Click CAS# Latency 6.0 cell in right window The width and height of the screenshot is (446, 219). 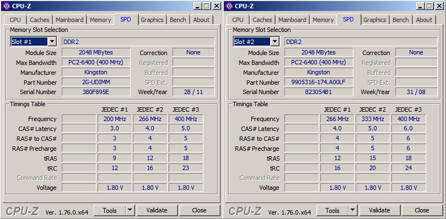point(409,129)
